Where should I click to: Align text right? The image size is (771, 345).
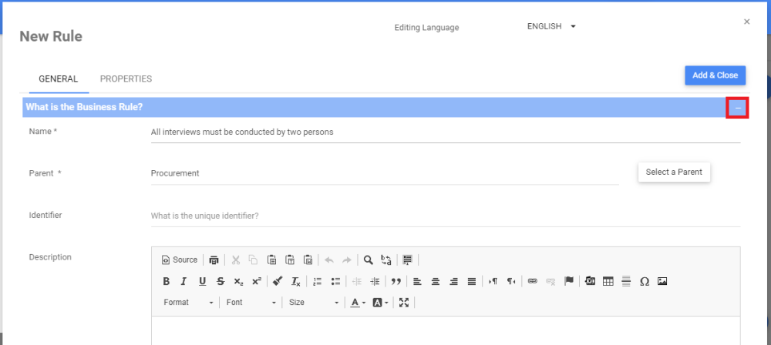pos(453,282)
